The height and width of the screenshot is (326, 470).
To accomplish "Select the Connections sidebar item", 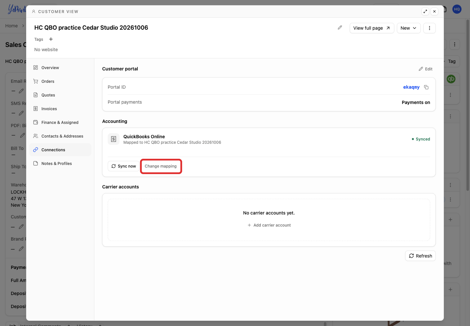I will (x=60, y=150).
